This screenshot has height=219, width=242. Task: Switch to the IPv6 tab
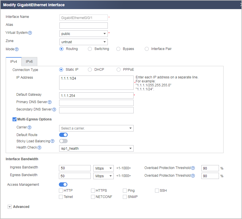[x=29, y=62]
